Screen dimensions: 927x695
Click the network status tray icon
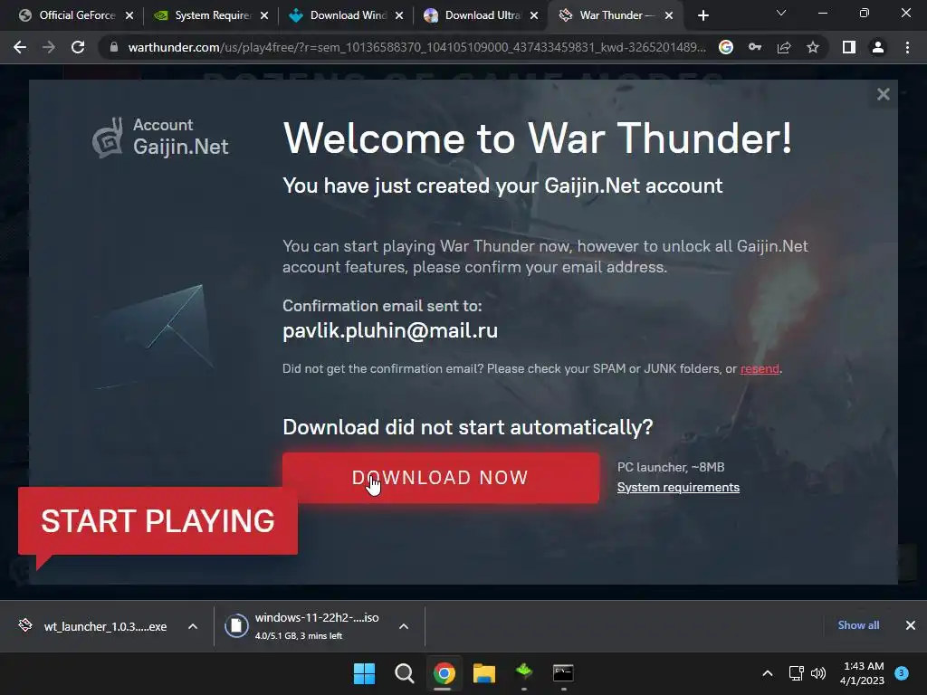point(797,673)
